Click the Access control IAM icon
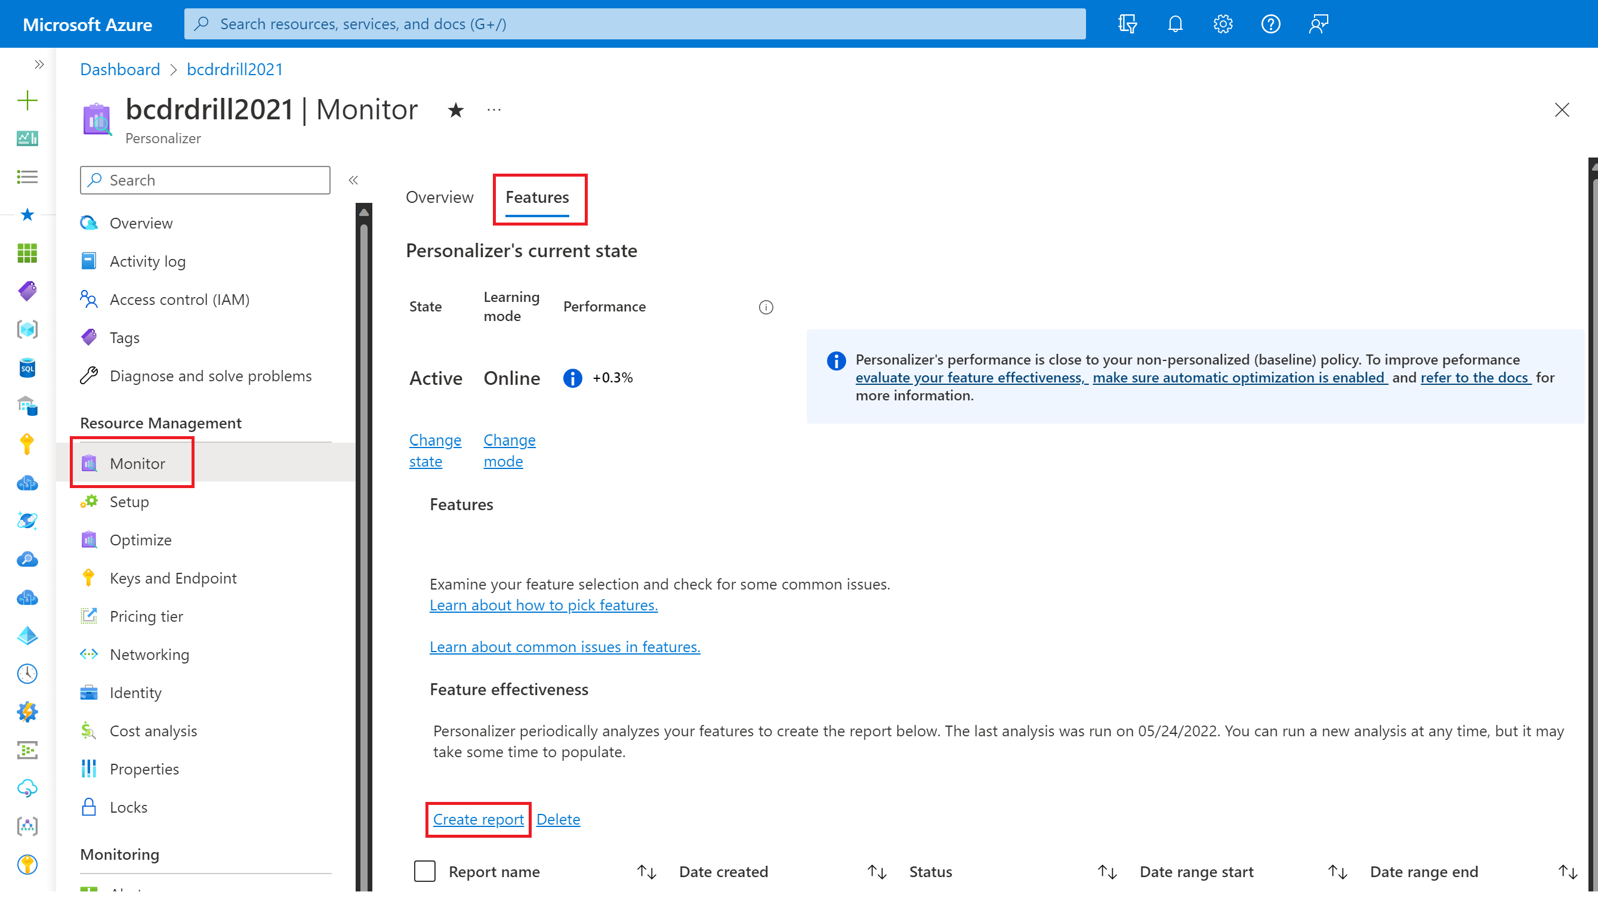Viewport: 1598px width, 898px height. [x=89, y=298]
